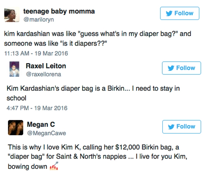Open the 11:13 AM - 19 Mar 2016 timestamp
207x173 pixels.
[36, 54]
